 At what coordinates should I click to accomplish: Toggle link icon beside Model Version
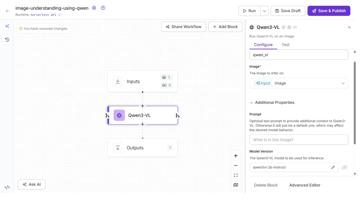point(344,167)
